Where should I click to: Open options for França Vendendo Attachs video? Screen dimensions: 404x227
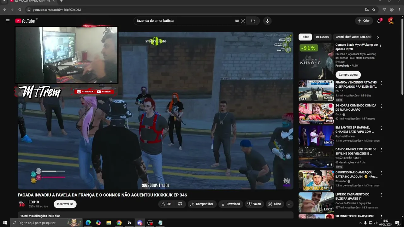coord(381,83)
